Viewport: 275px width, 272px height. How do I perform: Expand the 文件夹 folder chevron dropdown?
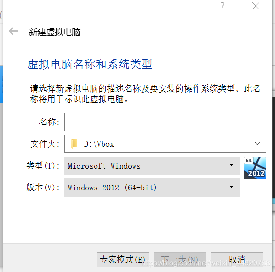[257, 144]
